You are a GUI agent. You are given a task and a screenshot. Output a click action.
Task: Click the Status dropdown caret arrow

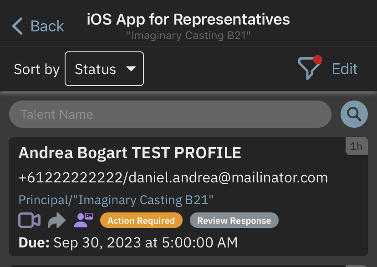click(131, 69)
